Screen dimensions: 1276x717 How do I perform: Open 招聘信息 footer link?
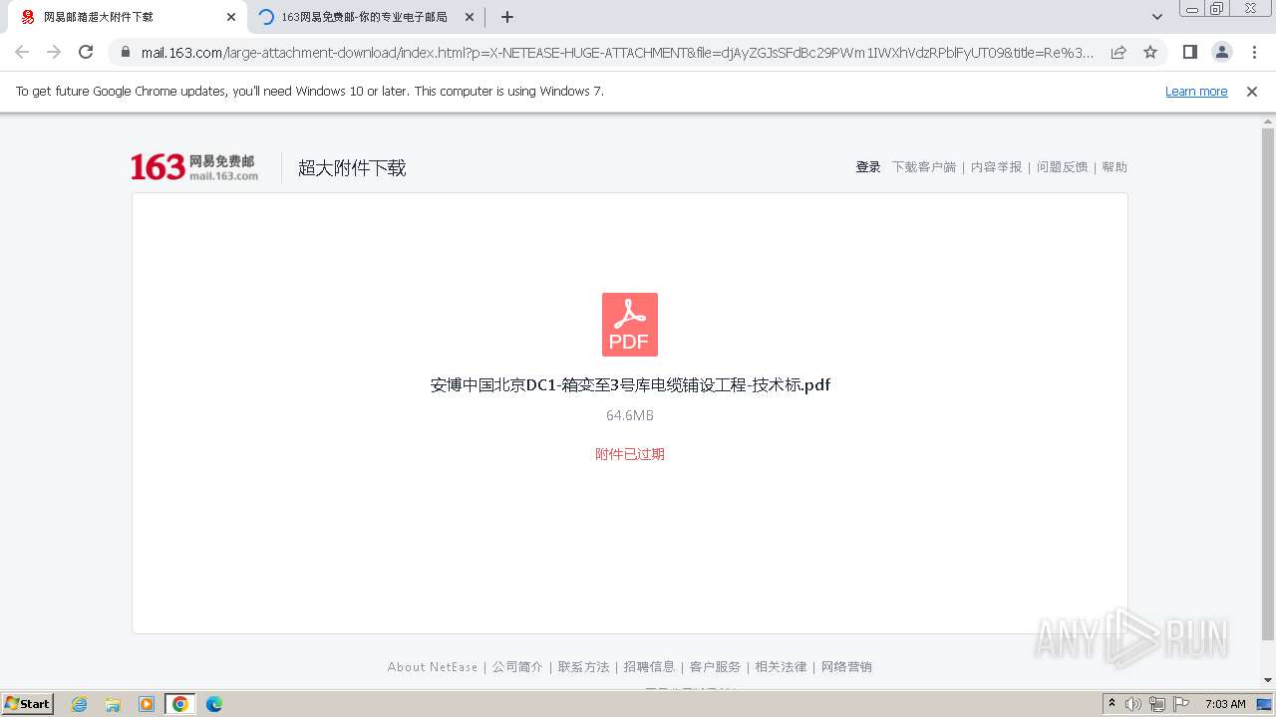[649, 667]
